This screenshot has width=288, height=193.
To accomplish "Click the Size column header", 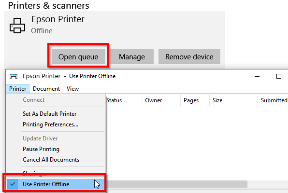I will (x=233, y=100).
